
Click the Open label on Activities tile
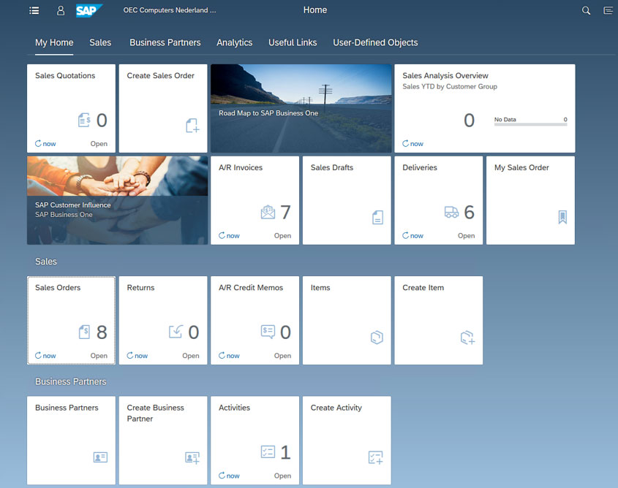click(282, 476)
